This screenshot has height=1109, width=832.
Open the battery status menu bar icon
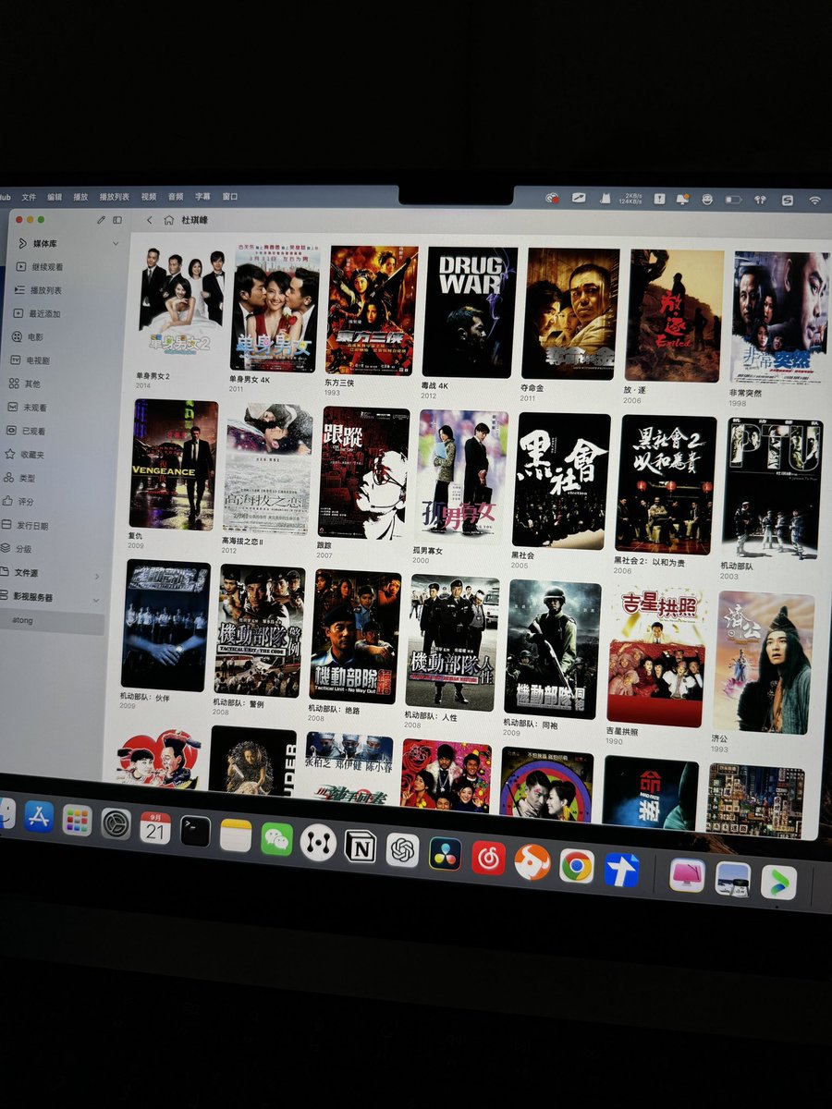click(x=733, y=199)
